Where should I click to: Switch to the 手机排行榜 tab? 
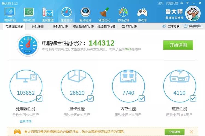(x=60, y=26)
